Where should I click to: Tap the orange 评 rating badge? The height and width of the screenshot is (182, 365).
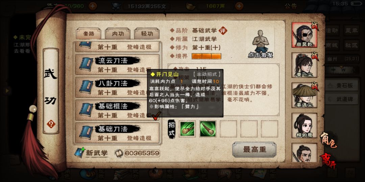click(x=223, y=30)
